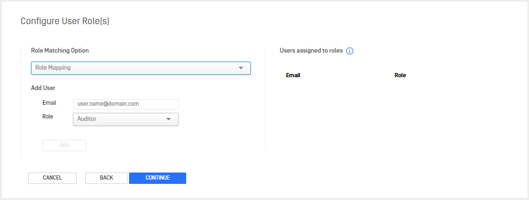Select the Role Mapping text in the dropdown

click(x=53, y=67)
